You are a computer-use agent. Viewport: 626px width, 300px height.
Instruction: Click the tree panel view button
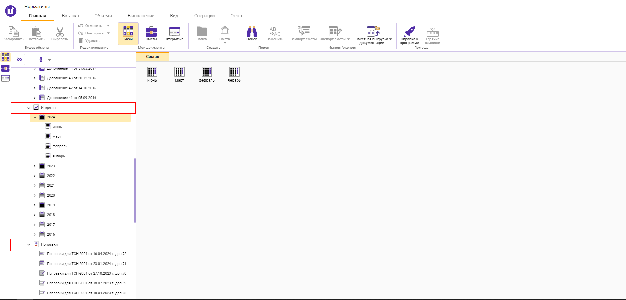click(40, 60)
